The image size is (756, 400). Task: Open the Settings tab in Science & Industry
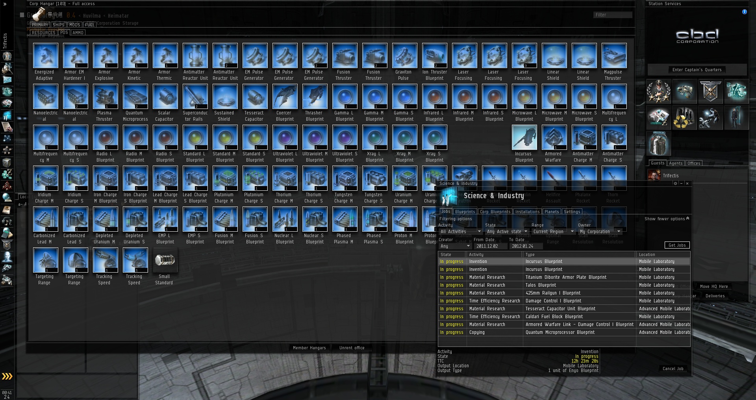572,212
